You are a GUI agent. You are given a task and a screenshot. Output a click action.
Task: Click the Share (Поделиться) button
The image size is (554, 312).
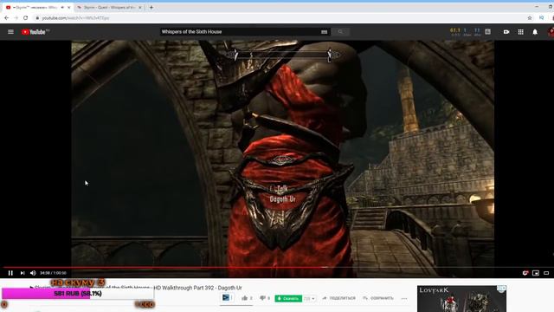[338, 298]
